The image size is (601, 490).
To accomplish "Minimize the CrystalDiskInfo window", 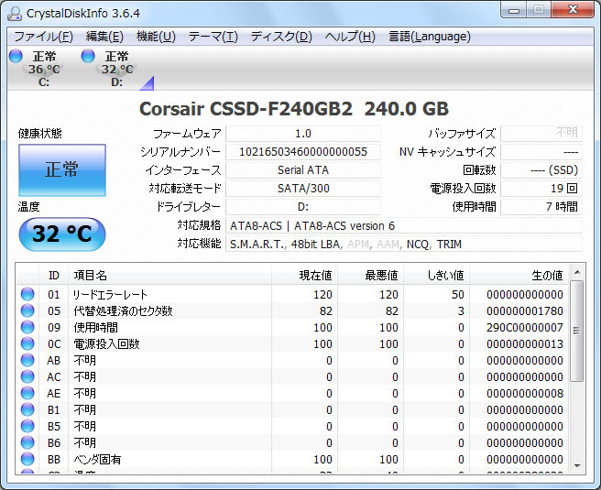I will click(x=514, y=10).
